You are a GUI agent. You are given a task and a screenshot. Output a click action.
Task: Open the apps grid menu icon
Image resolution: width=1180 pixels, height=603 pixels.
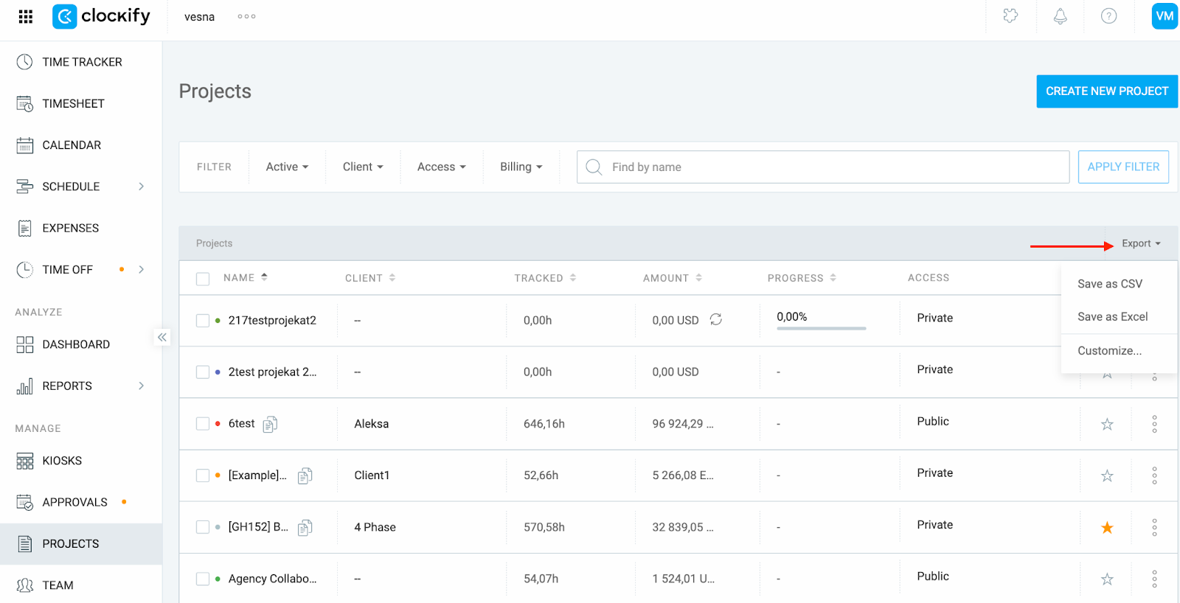(x=26, y=16)
